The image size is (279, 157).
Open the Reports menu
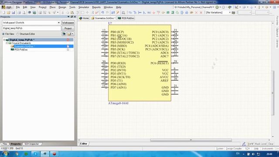pyautogui.click(x=96, y=7)
